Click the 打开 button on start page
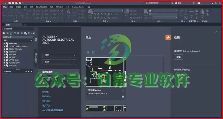This screenshot has width=223, height=119. pos(57,55)
